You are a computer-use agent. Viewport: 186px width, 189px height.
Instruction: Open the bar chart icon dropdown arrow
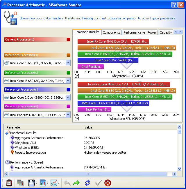tap(47, 183)
